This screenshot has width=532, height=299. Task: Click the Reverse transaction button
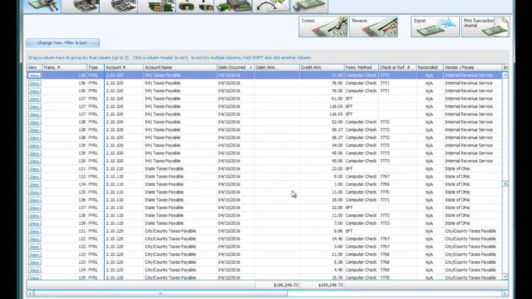pyautogui.click(x=373, y=27)
